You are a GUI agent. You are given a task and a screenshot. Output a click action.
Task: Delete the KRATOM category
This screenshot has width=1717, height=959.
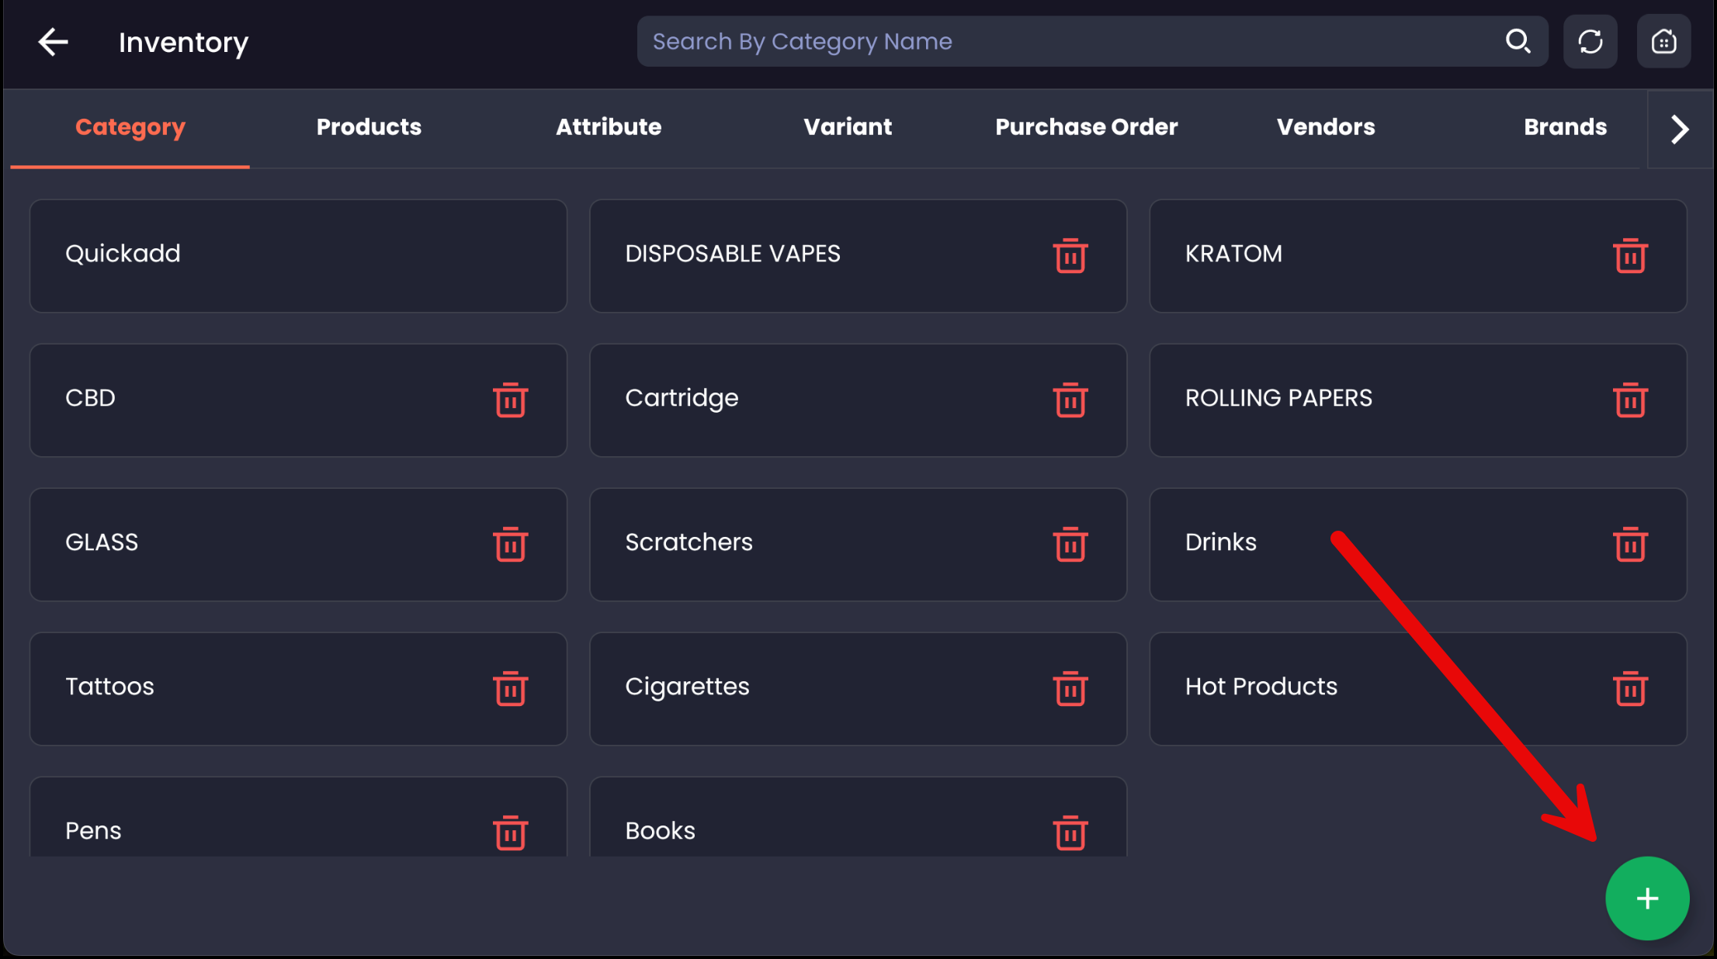pos(1629,255)
